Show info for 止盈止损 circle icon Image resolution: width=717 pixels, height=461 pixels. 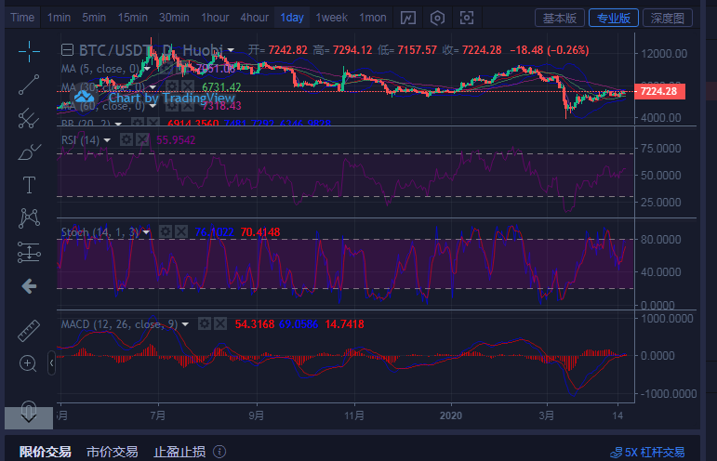pyautogui.click(x=219, y=452)
